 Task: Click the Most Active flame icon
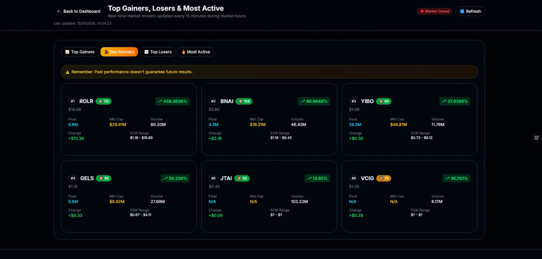click(x=184, y=52)
